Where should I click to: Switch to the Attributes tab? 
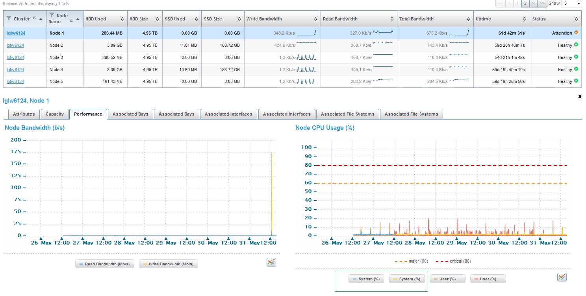tap(24, 114)
